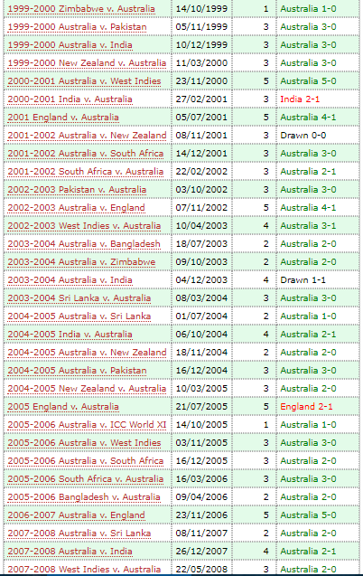
Task: Open 2006-2007 Australia v. England series
Action: [x=76, y=515]
